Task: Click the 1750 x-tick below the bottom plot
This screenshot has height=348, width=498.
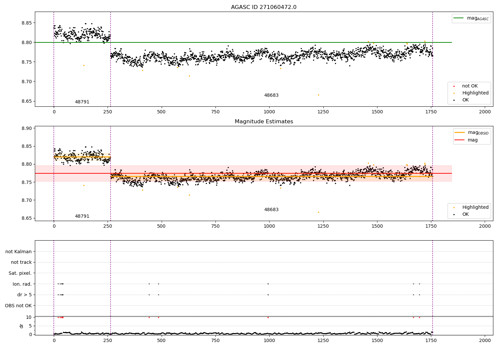Action: tap(431, 341)
